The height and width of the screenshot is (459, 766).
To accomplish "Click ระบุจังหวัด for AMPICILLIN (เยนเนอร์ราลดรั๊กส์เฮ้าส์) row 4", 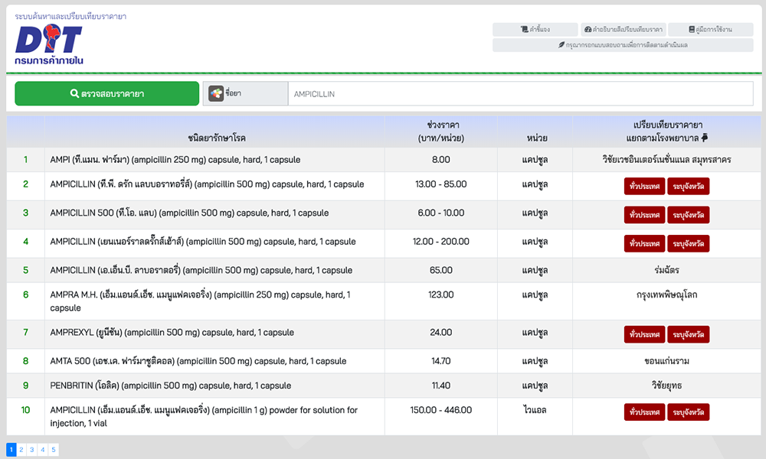I will 689,243.
